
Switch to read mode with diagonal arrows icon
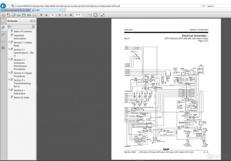tap(102, 15)
